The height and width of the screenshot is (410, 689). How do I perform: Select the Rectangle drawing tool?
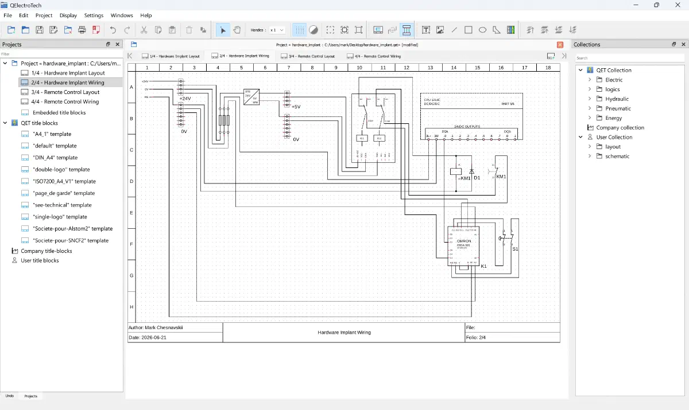click(x=469, y=30)
